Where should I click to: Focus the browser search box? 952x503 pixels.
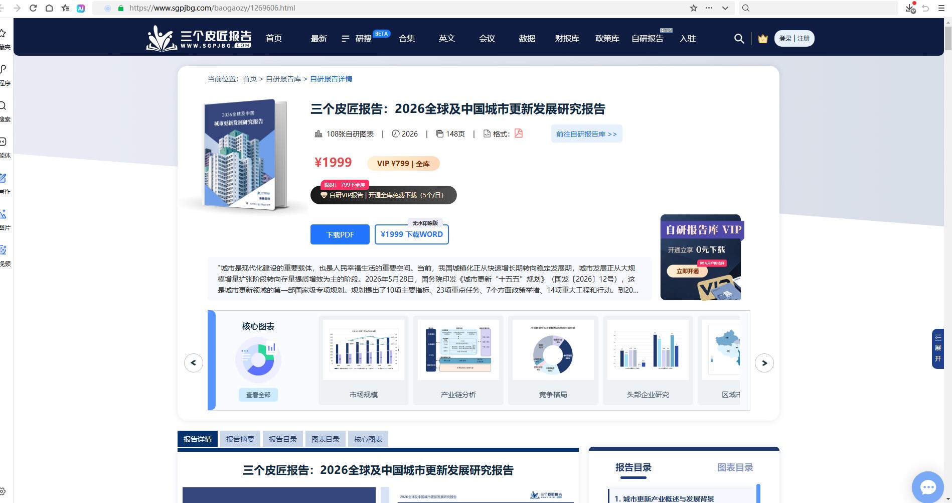point(818,8)
